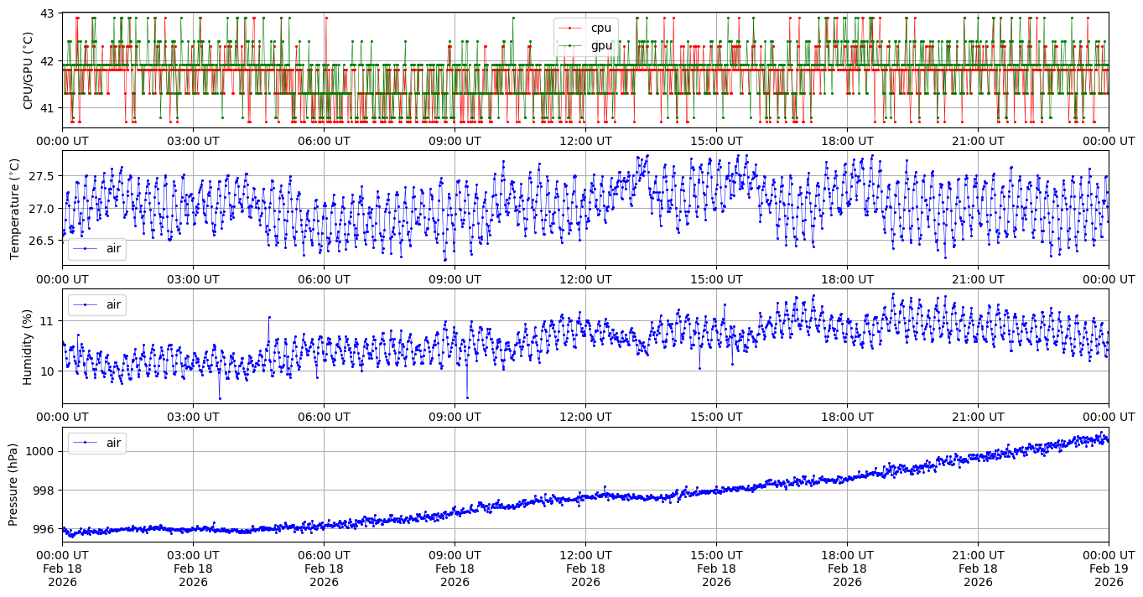This screenshot has width=1143, height=597.
Task: Click the 26.5 tick on Temperature axis
Action: [x=42, y=241]
